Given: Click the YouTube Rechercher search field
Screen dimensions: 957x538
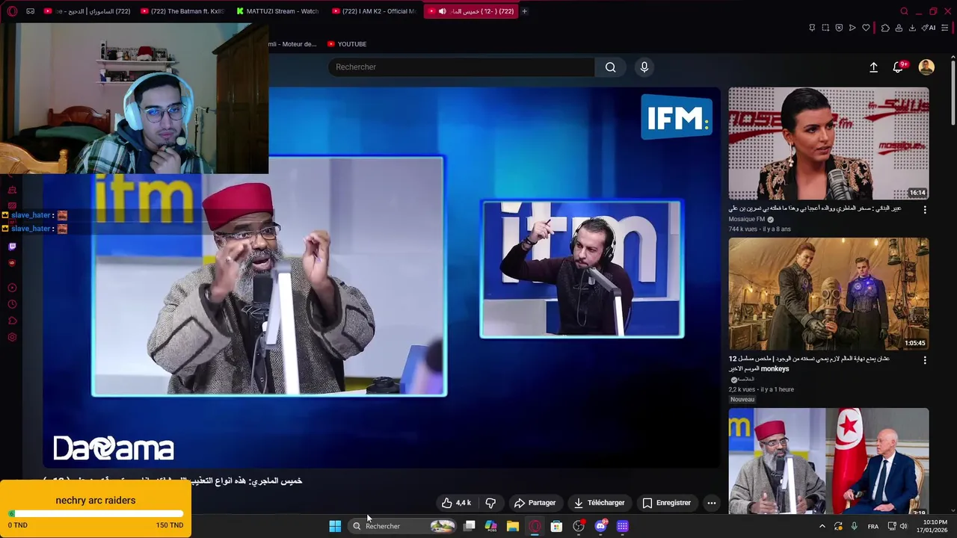Looking at the screenshot, I should 461,67.
